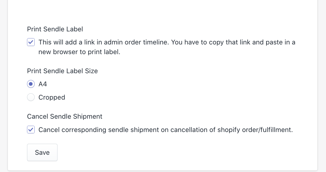
Task: Click the Print Sendle Label heading
Action: [x=55, y=29]
